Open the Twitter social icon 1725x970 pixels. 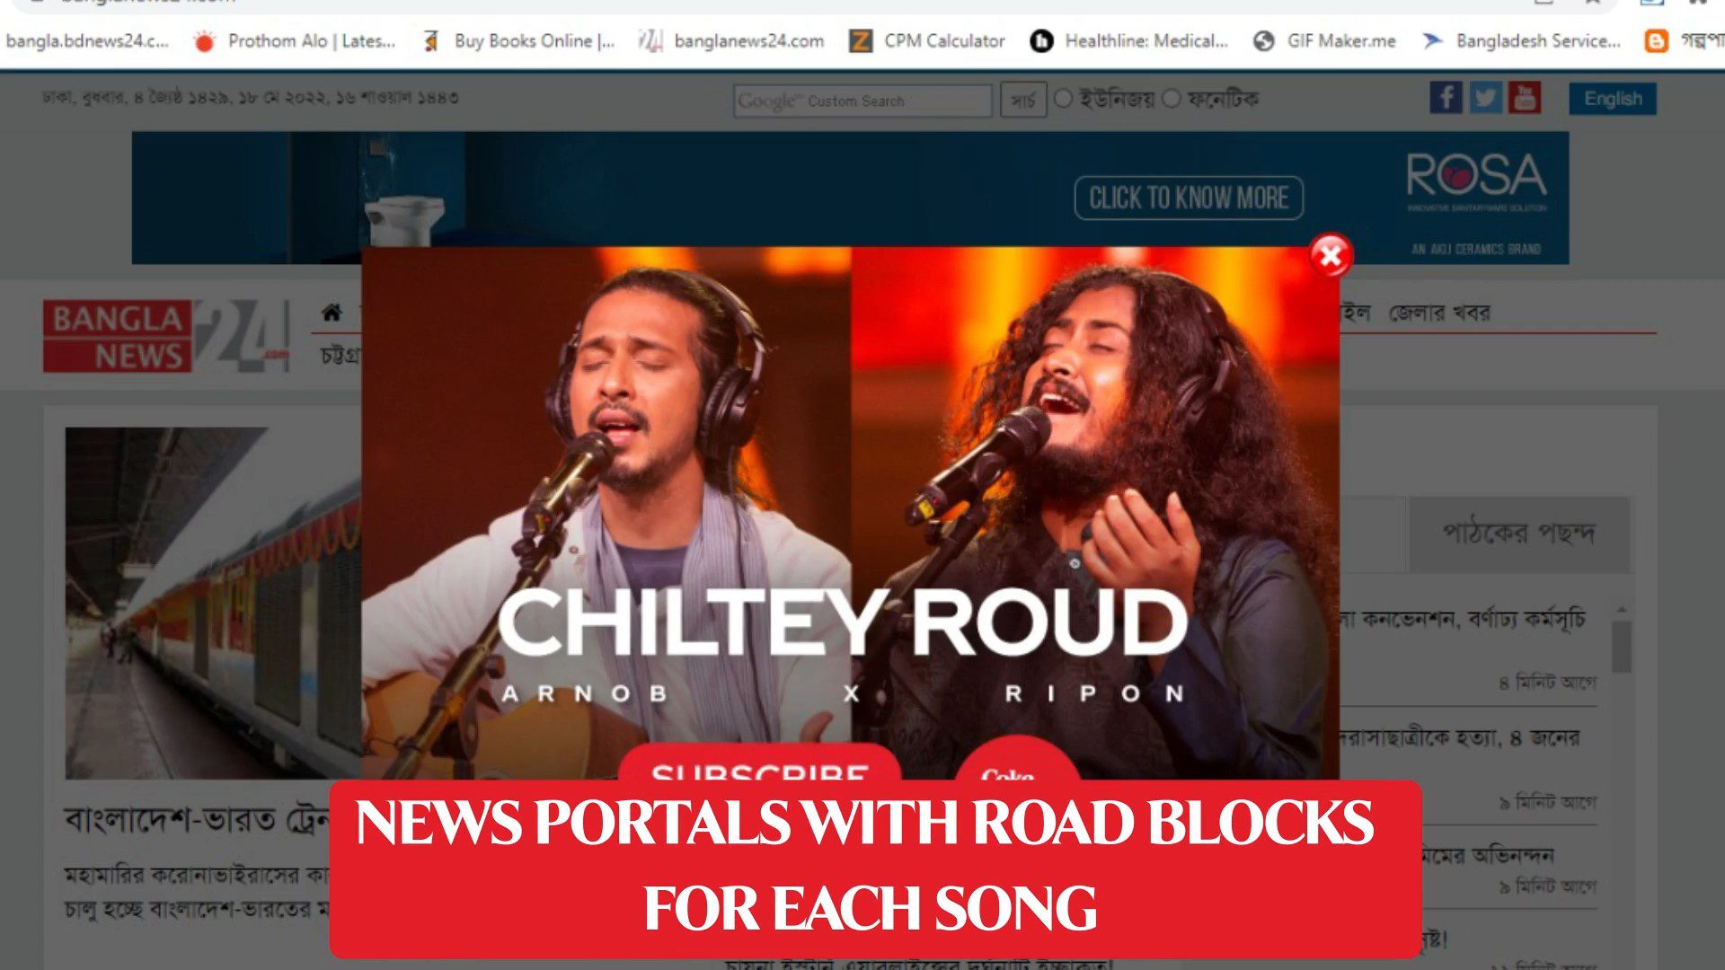point(1485,98)
